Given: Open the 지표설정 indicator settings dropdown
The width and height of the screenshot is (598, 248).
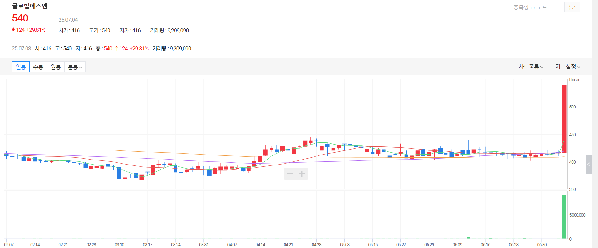Looking at the screenshot, I should (568, 67).
